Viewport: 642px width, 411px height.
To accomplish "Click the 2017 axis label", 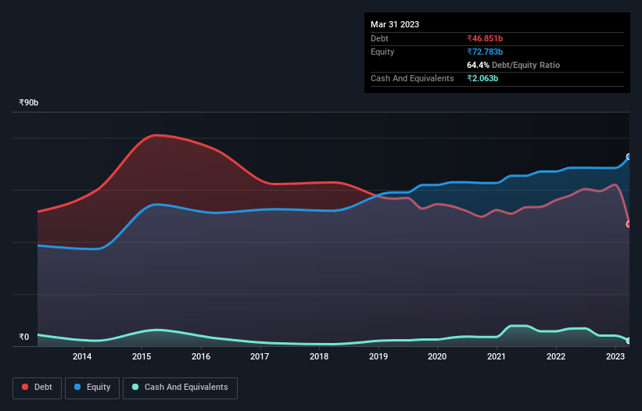I will [x=260, y=356].
